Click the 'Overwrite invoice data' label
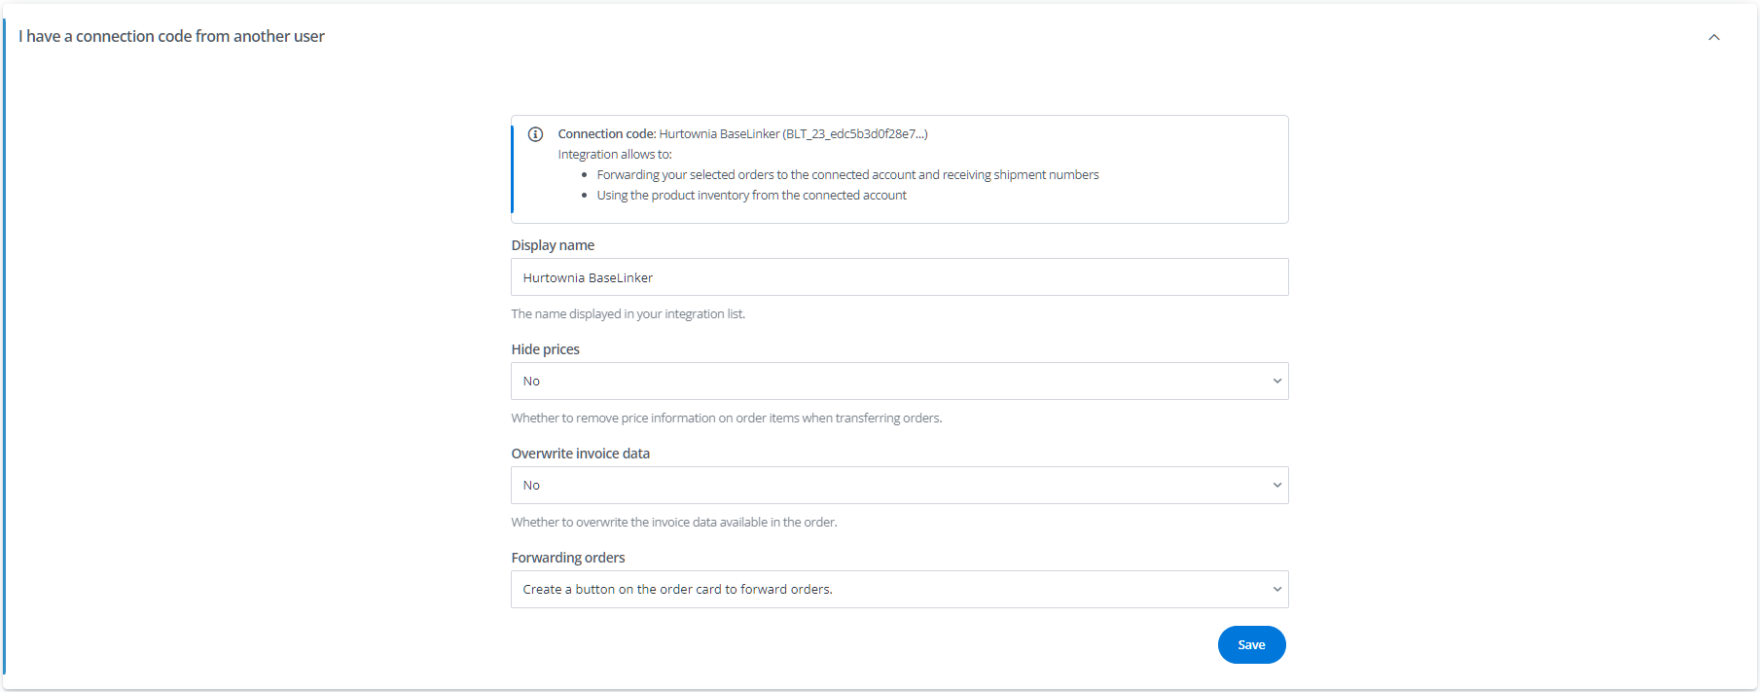 pos(581,454)
